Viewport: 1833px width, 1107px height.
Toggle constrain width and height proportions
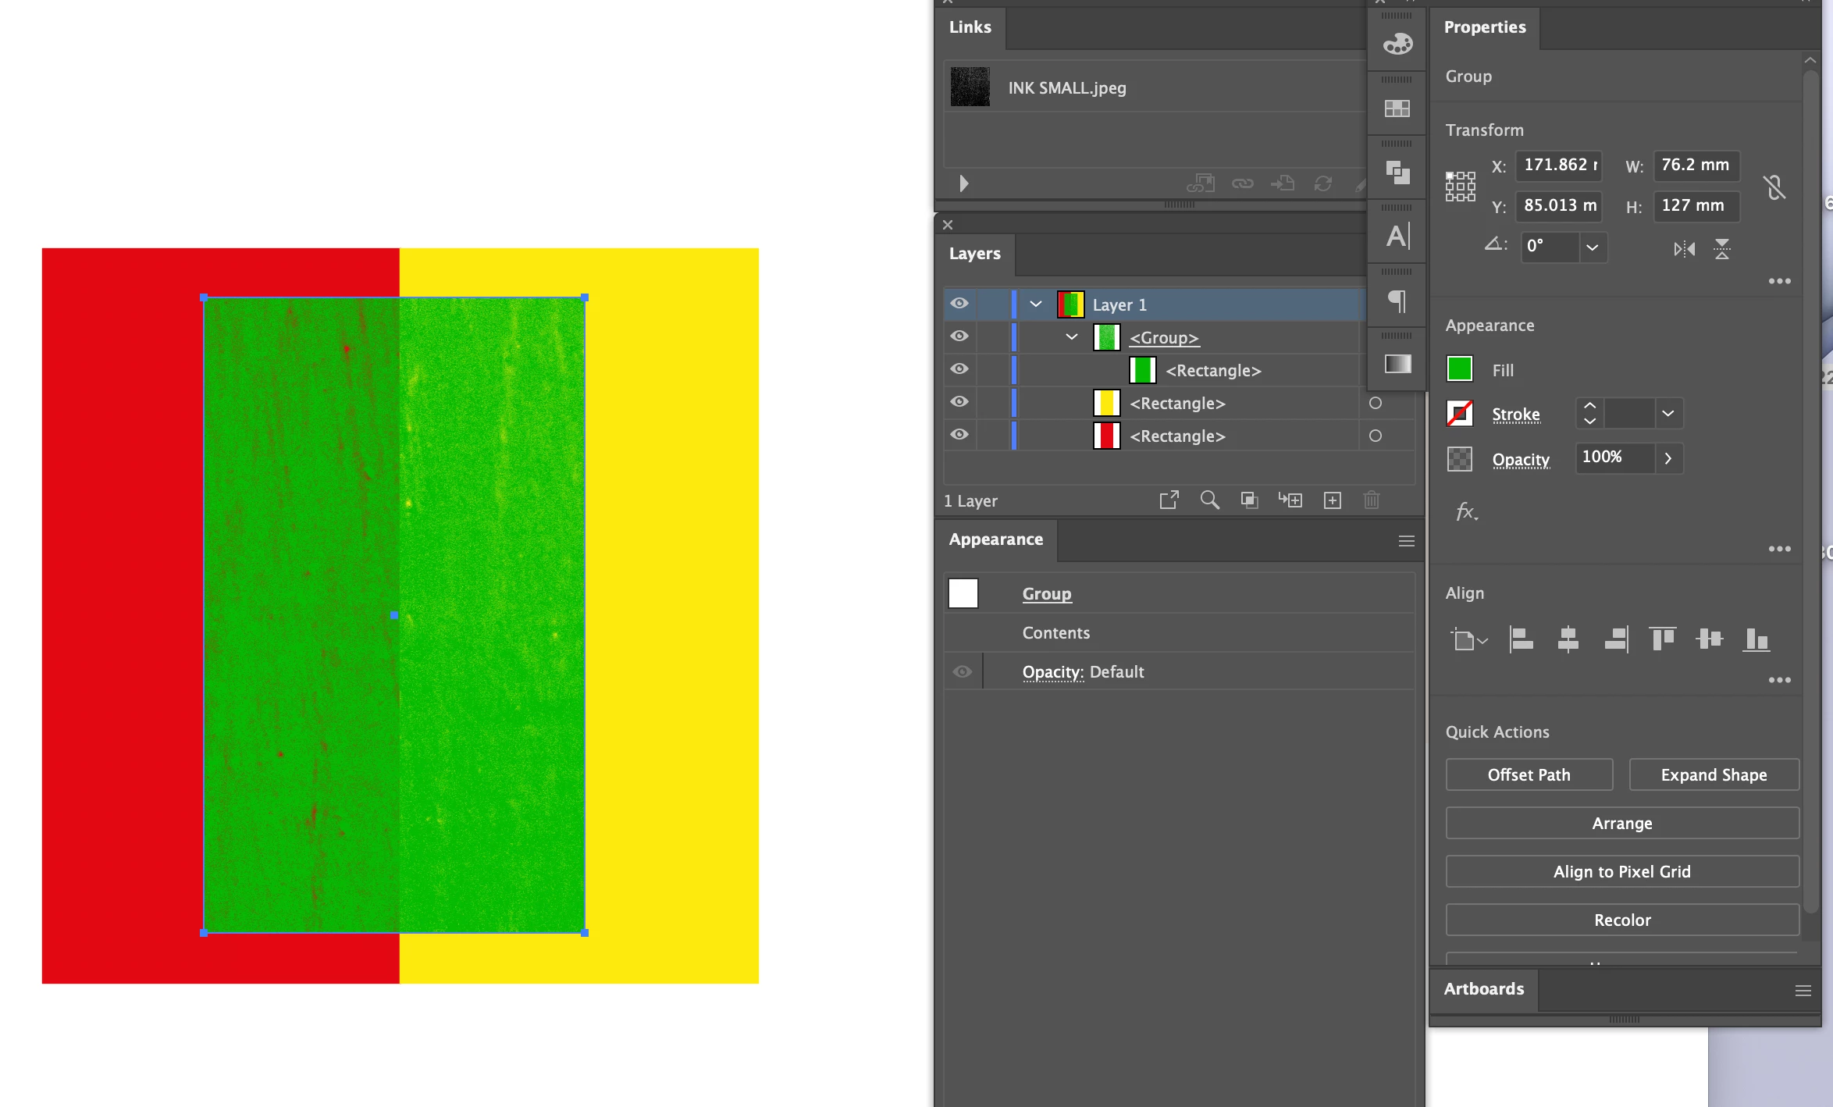point(1774,187)
